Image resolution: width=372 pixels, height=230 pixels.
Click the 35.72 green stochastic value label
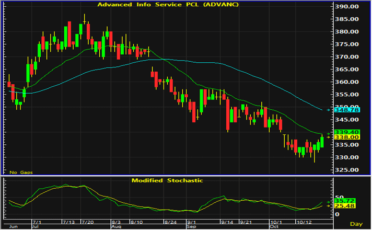coord(345,201)
